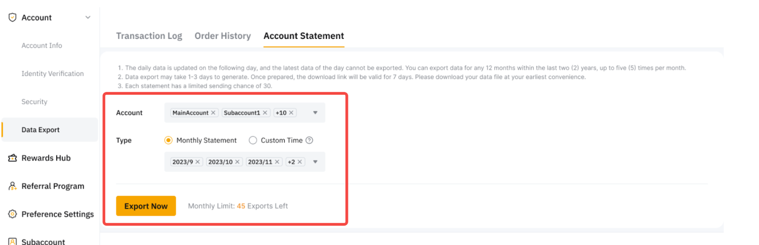Switch to the Transaction Log tab
The width and height of the screenshot is (759, 245).
pos(149,36)
